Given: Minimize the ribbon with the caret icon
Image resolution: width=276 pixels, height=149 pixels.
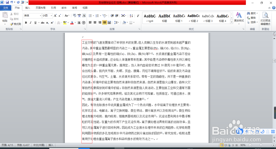Looking at the screenshot, I should (x=269, y=8).
